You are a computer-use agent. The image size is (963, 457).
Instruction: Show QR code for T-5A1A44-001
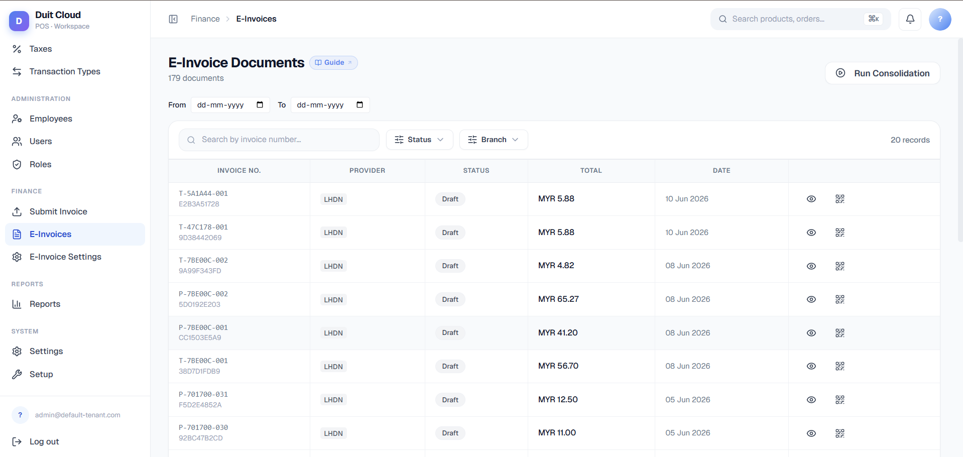840,199
